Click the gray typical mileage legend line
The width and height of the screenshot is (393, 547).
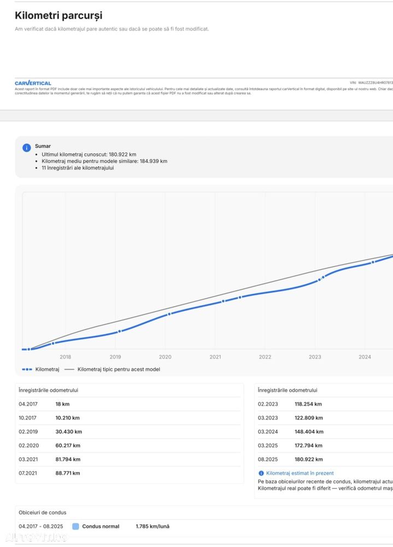tap(69, 370)
